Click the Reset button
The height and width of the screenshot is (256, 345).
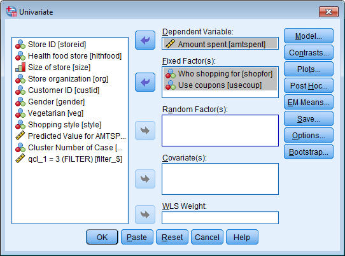(172, 237)
